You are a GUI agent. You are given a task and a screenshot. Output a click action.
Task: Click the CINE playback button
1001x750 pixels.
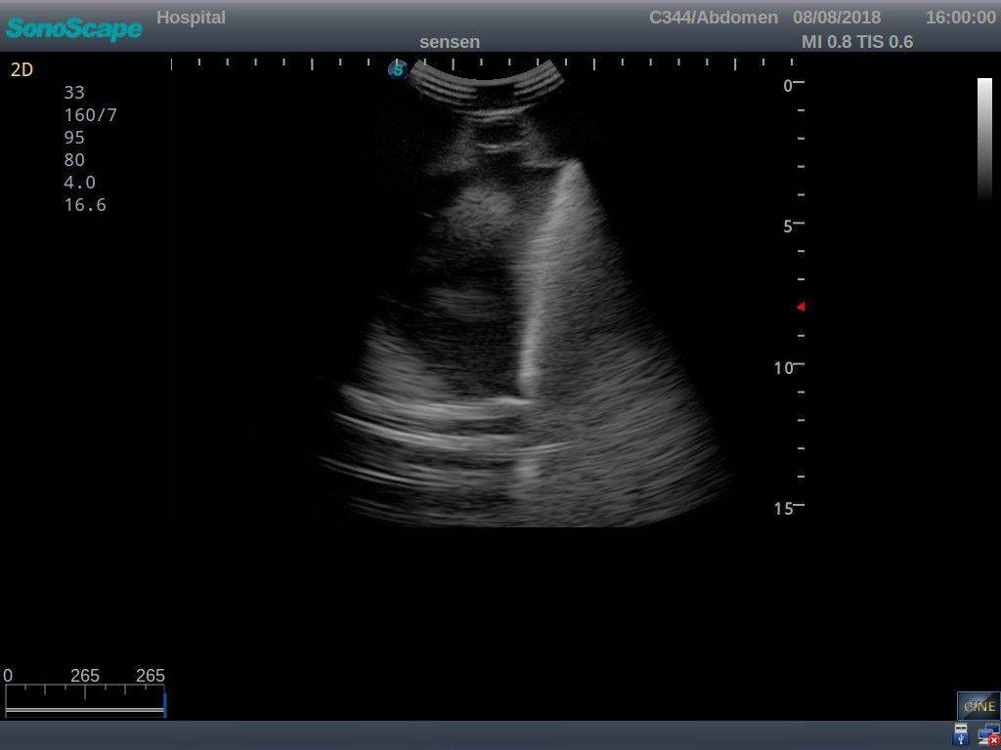tap(978, 705)
